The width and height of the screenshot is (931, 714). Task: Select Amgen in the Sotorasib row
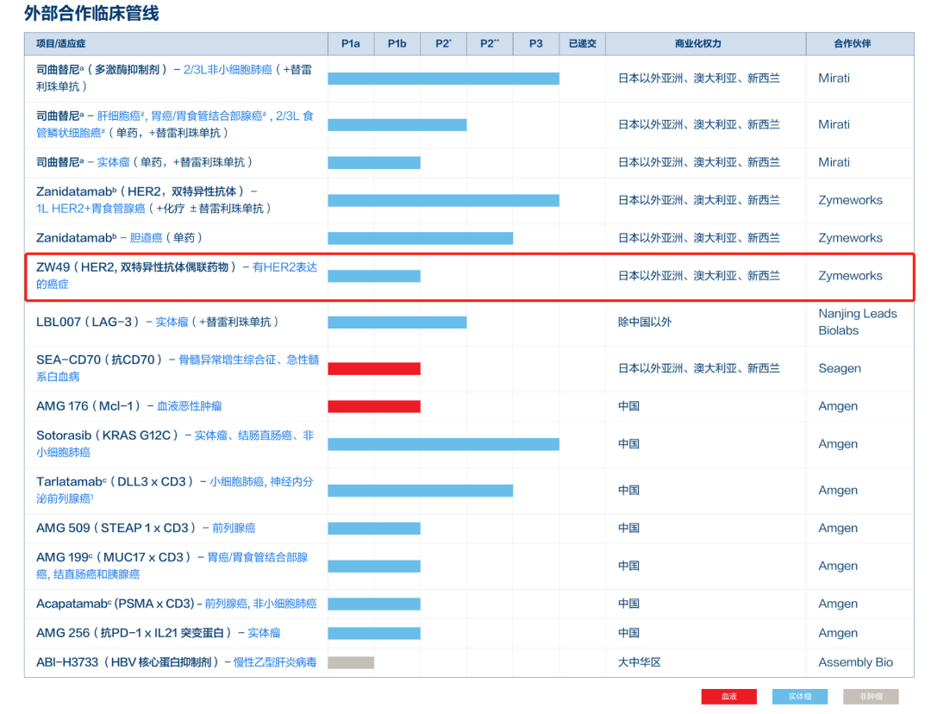838,444
